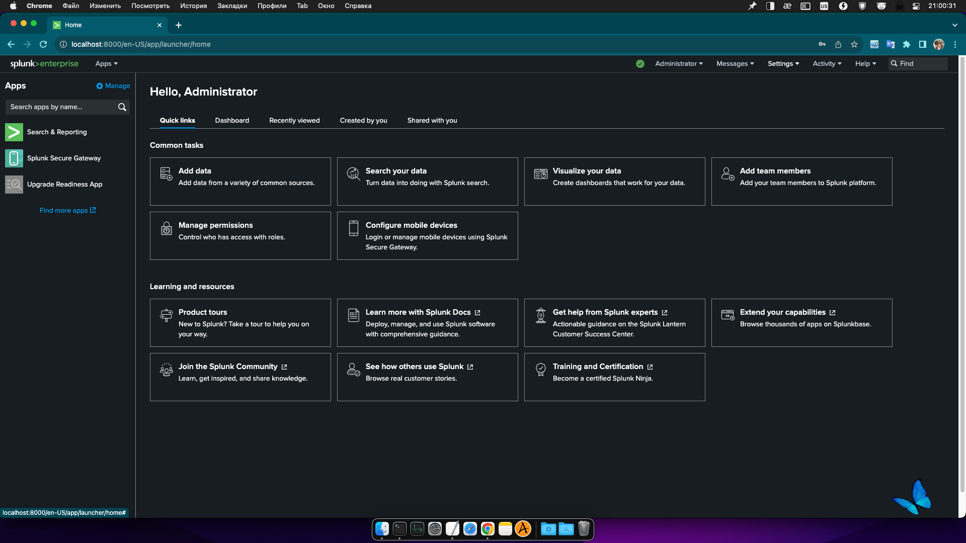Click the Splunk Secure Gateway app icon
The height and width of the screenshot is (543, 966).
tap(14, 158)
